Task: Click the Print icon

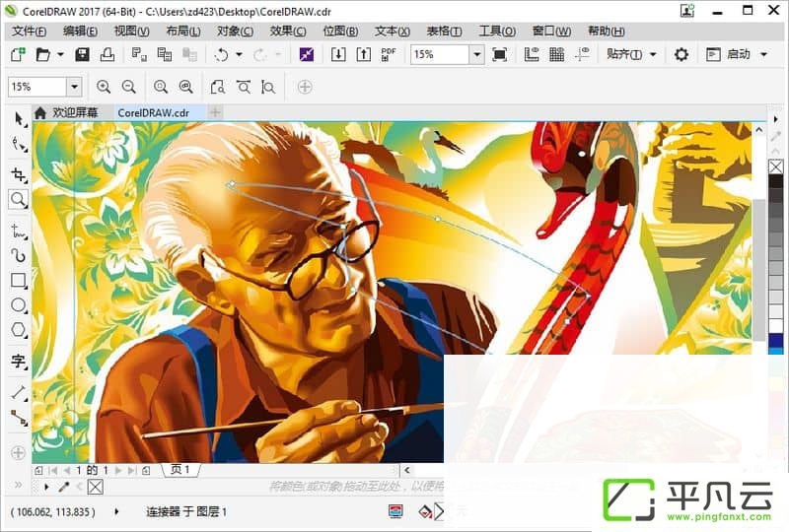Action: [x=108, y=54]
